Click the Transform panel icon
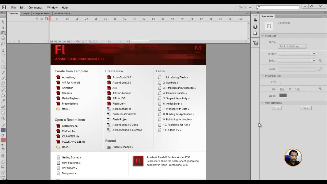The image size is (327, 184). [255, 33]
